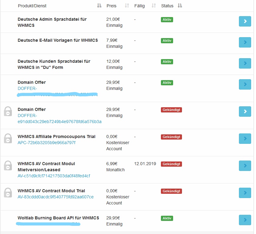Open arrow button for AV Contract Mietversion
The width and height of the screenshot is (256, 234).
(x=245, y=166)
